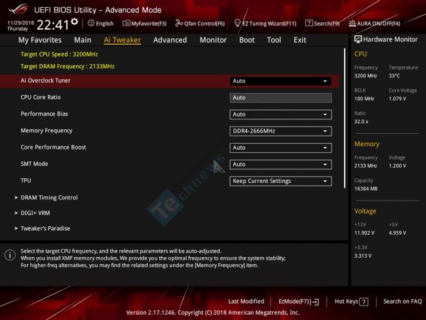
Task: Select the Memory Frequency label
Action: tap(47, 130)
